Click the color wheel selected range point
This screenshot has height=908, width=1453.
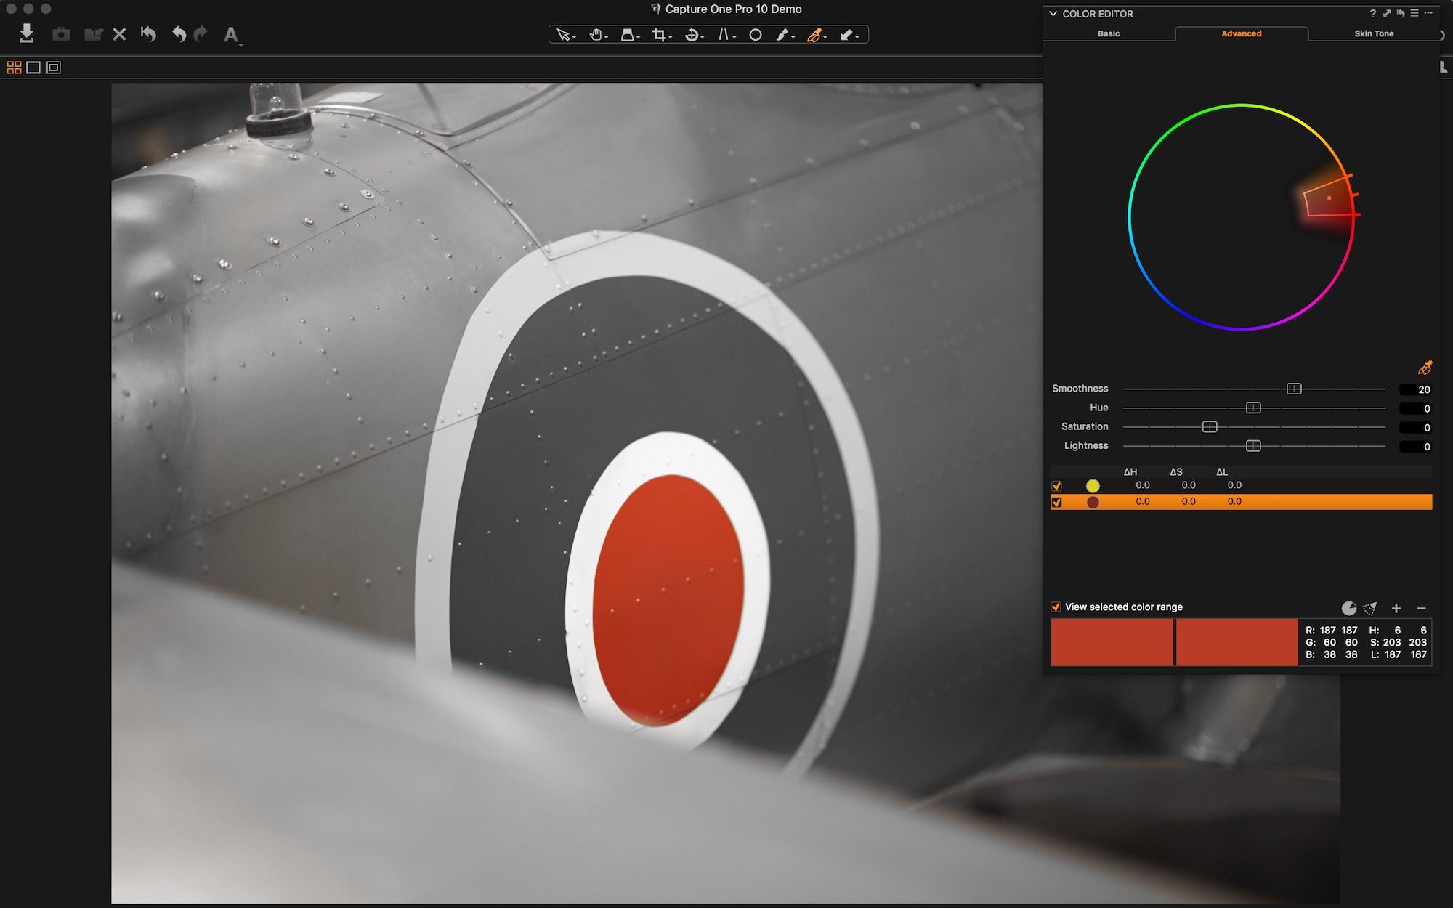pyautogui.click(x=1329, y=198)
